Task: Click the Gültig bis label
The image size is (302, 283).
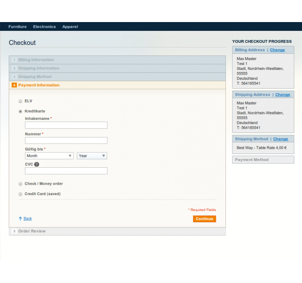Action: [34, 149]
